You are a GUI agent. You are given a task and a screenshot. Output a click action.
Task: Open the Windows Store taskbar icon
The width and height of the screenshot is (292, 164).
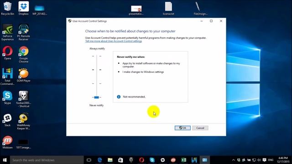[x=120, y=160]
